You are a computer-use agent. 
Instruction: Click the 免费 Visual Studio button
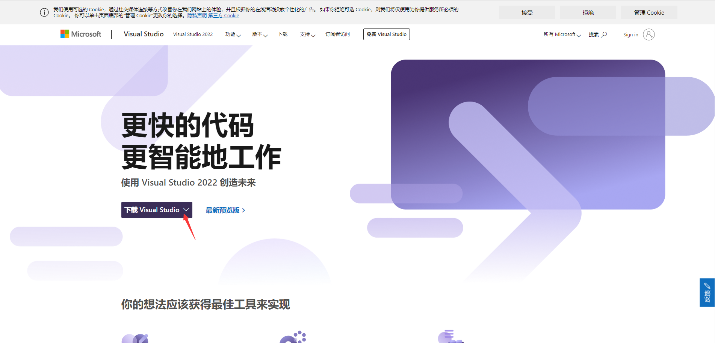[386, 34]
